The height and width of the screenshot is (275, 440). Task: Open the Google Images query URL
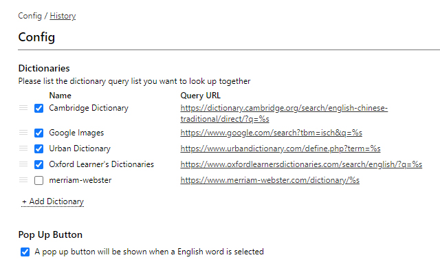(271, 133)
